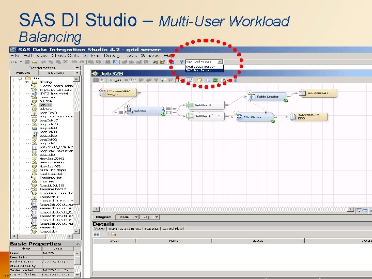Open the File menu

click(15, 55)
